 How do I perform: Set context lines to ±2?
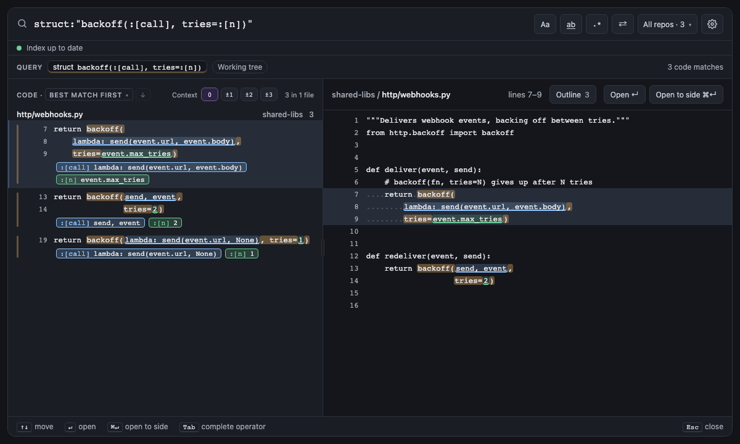tap(249, 95)
